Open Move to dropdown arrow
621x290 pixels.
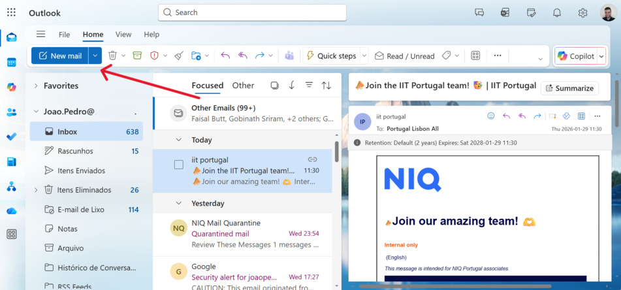pyautogui.click(x=207, y=56)
